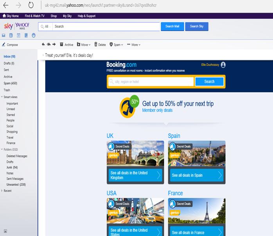Select the People smart view
Screen dimensions: 273x236
11,120
